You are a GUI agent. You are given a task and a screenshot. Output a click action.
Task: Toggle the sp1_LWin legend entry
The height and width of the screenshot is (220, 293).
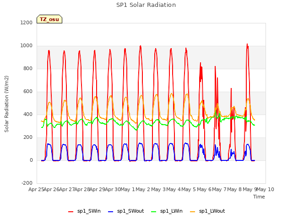[167, 211]
